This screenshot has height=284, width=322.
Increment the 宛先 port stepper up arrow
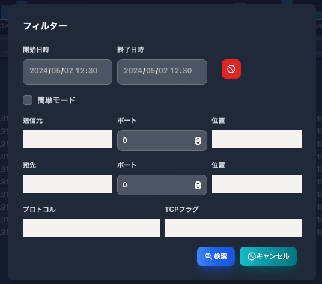point(198,183)
